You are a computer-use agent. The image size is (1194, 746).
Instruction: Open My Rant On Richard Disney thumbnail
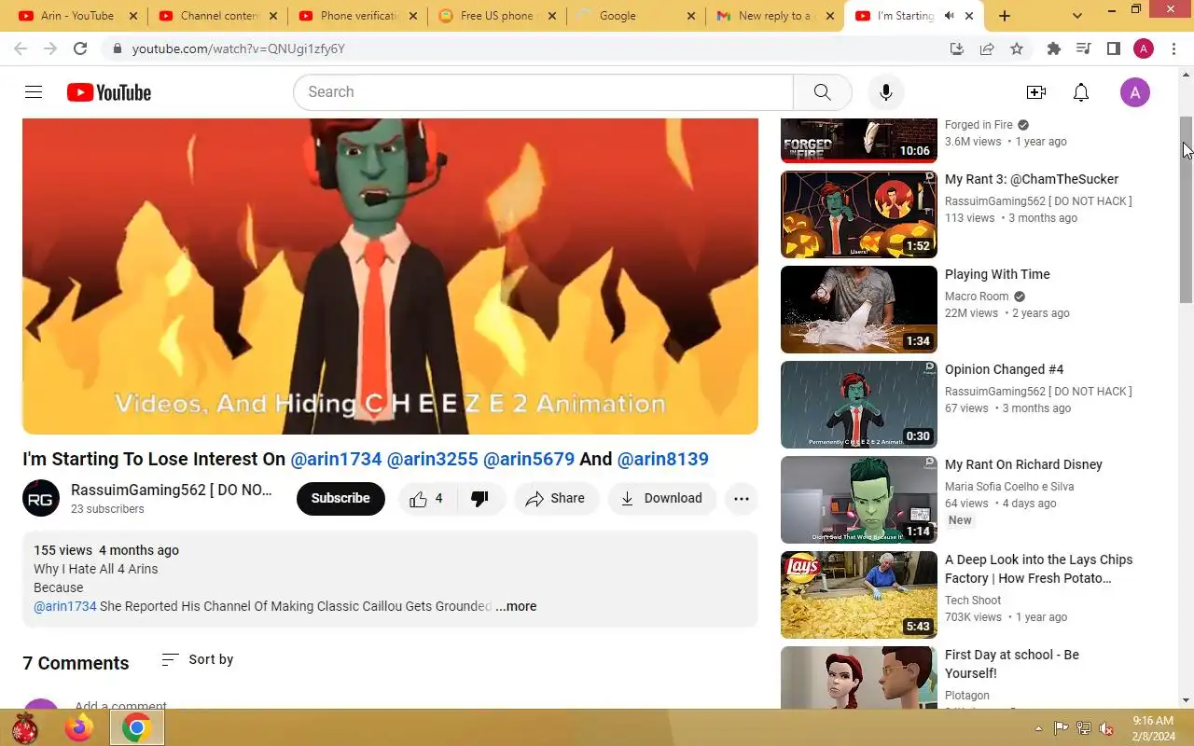(x=859, y=500)
